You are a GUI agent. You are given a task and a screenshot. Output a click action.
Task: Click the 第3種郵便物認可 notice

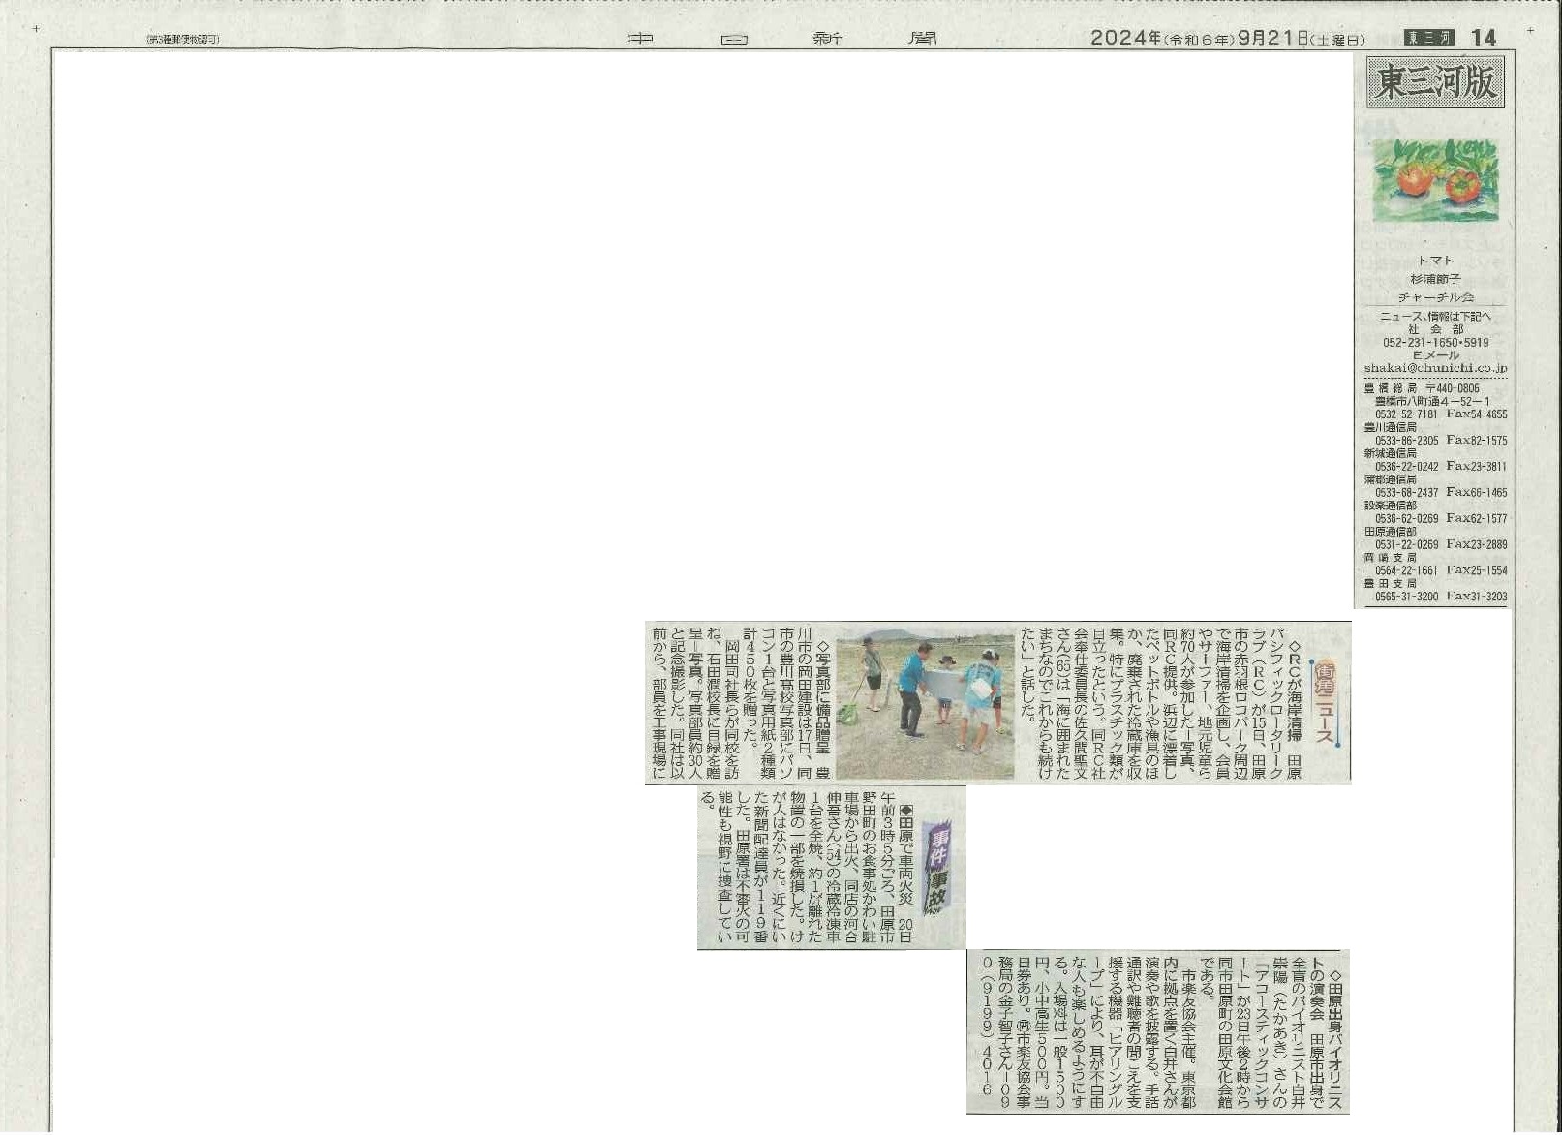[x=183, y=40]
